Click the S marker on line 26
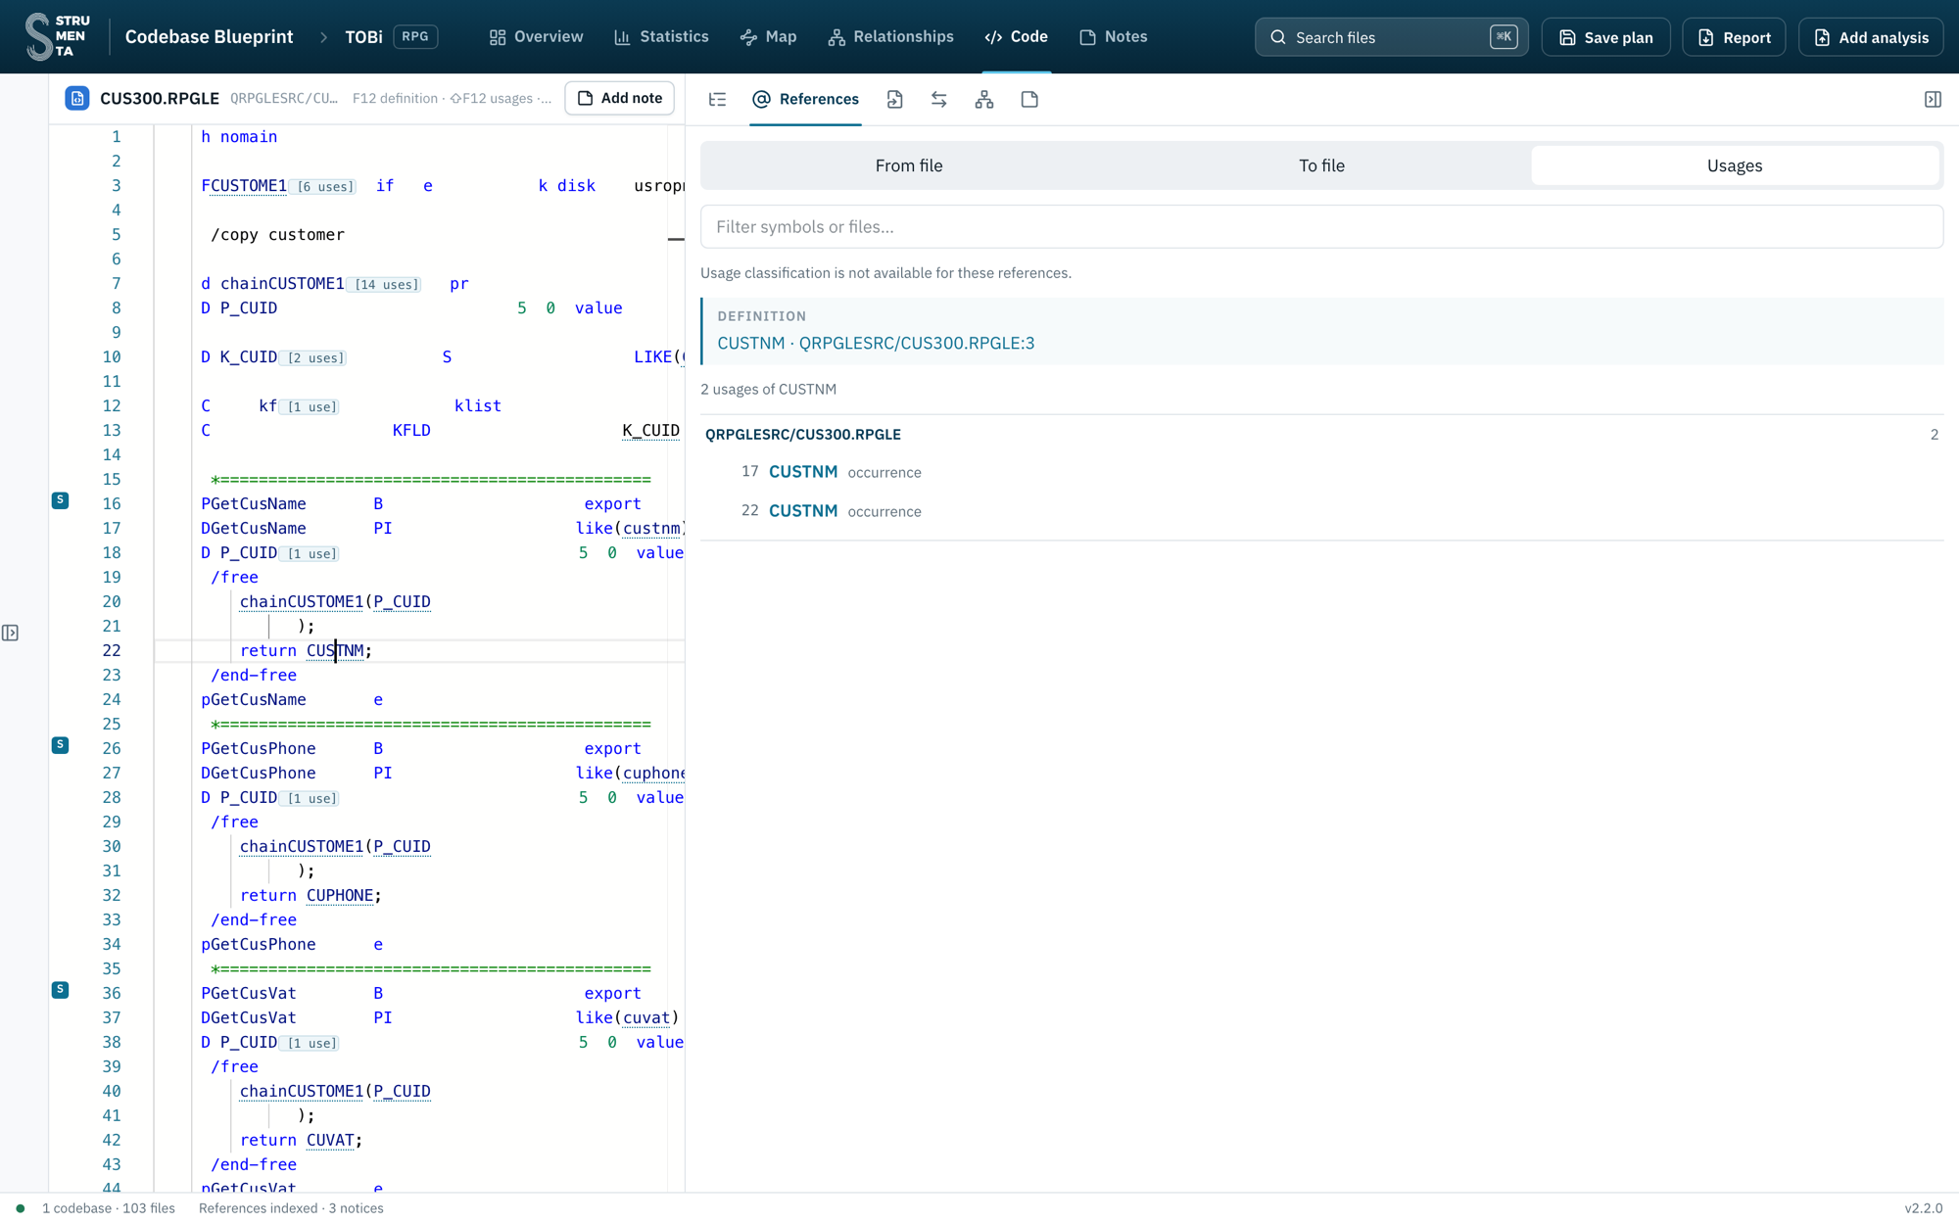This screenshot has width=1959, height=1224. click(x=60, y=745)
